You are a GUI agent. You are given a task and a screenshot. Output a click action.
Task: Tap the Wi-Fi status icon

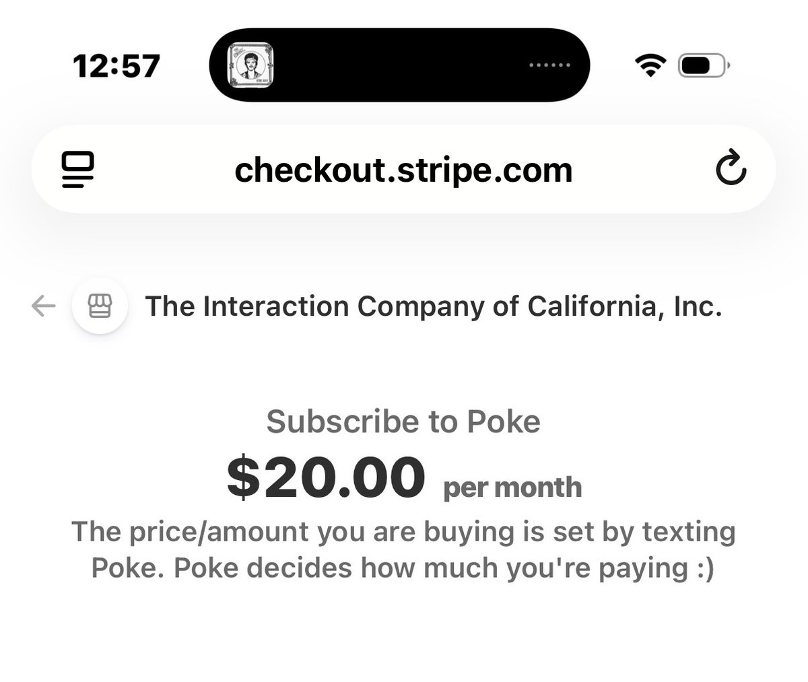(649, 66)
